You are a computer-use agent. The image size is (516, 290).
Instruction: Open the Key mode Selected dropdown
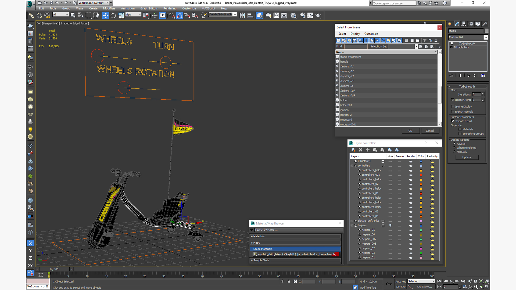click(433, 281)
